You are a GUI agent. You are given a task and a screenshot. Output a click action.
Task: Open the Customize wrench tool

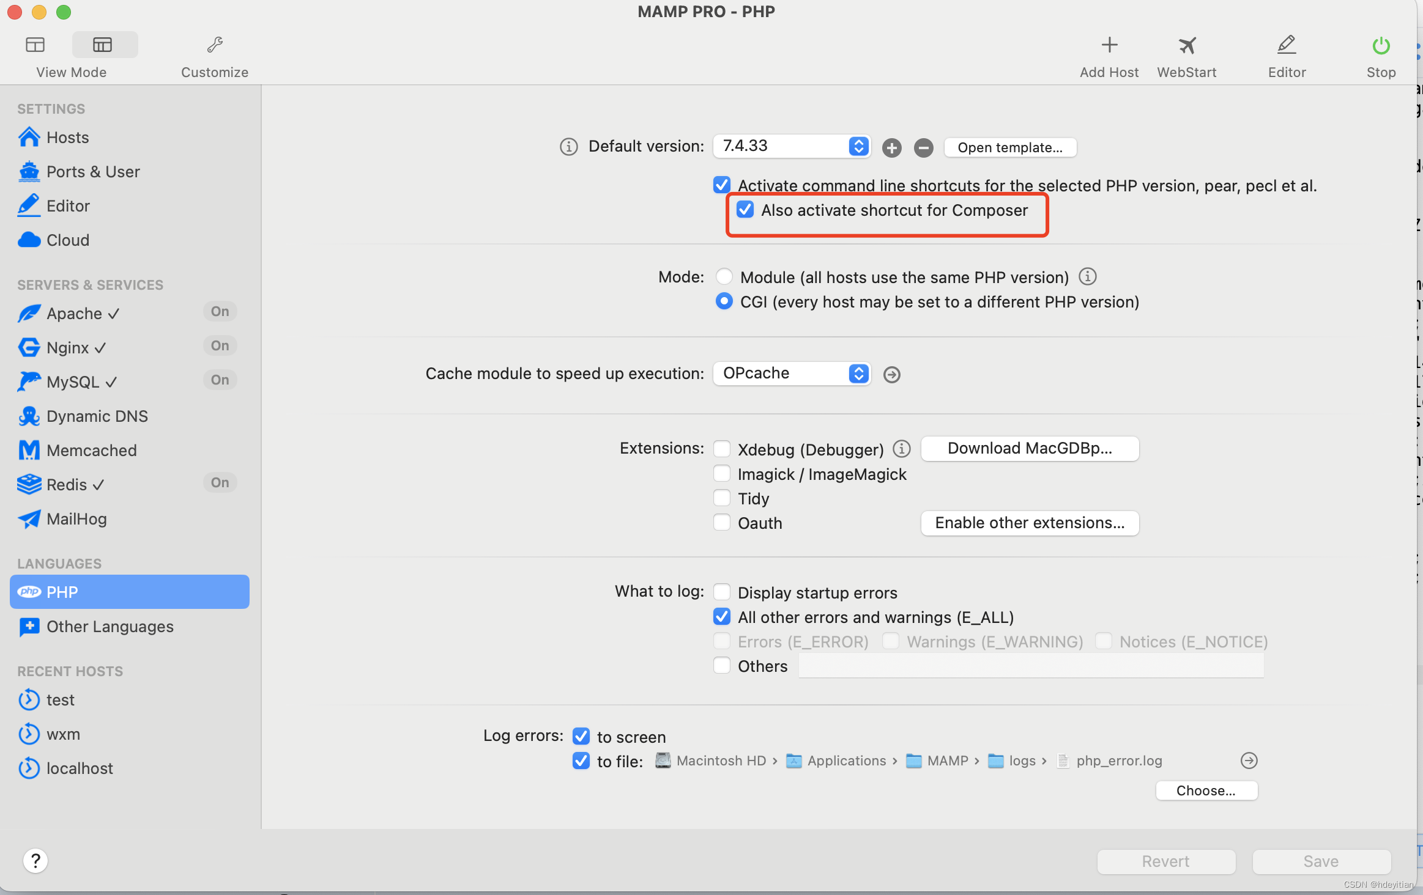point(215,45)
